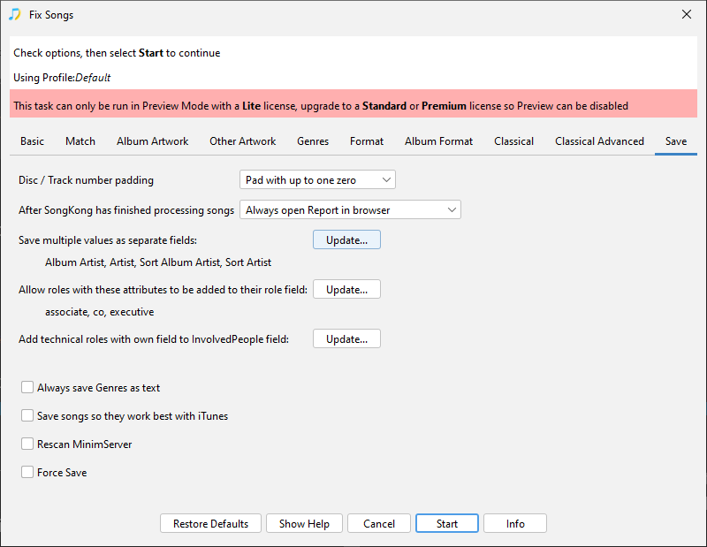
Task: Check Save songs for iTunes option
Action: click(x=28, y=416)
